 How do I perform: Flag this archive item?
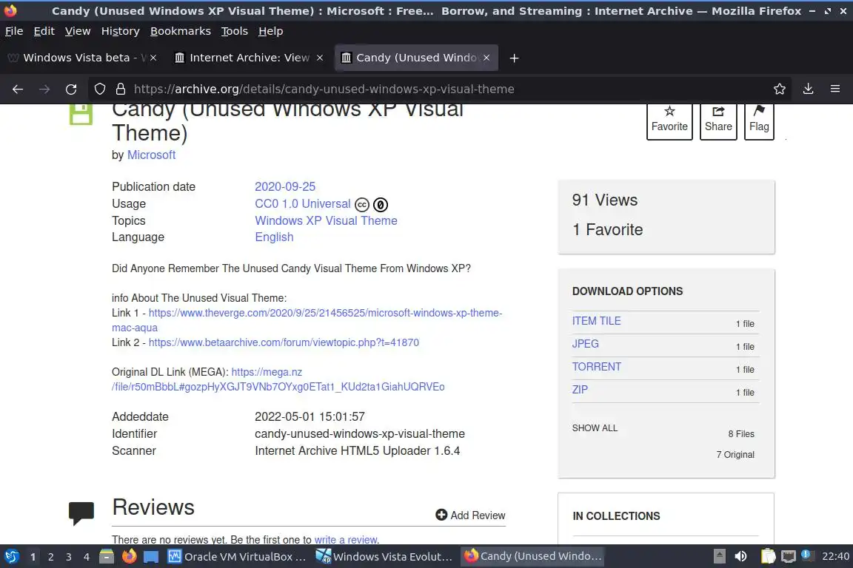pos(759,121)
